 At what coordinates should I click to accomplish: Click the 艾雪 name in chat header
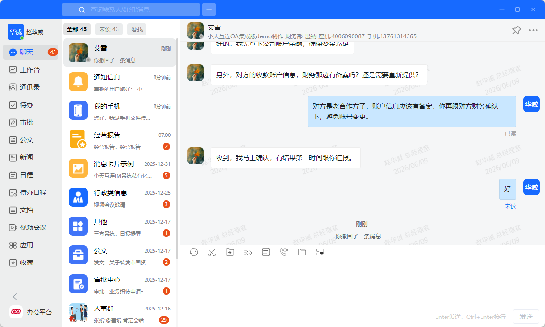point(214,27)
